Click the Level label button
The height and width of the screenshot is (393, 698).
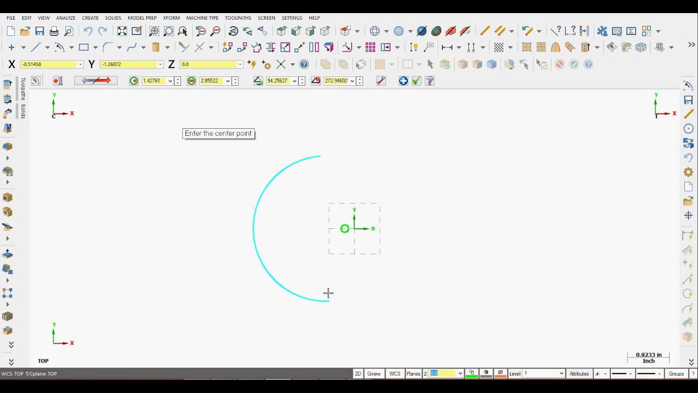click(515, 374)
